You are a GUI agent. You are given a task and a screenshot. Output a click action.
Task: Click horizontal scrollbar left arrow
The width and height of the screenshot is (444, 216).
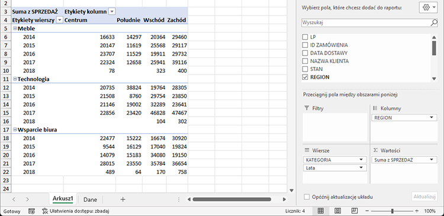[189, 199]
